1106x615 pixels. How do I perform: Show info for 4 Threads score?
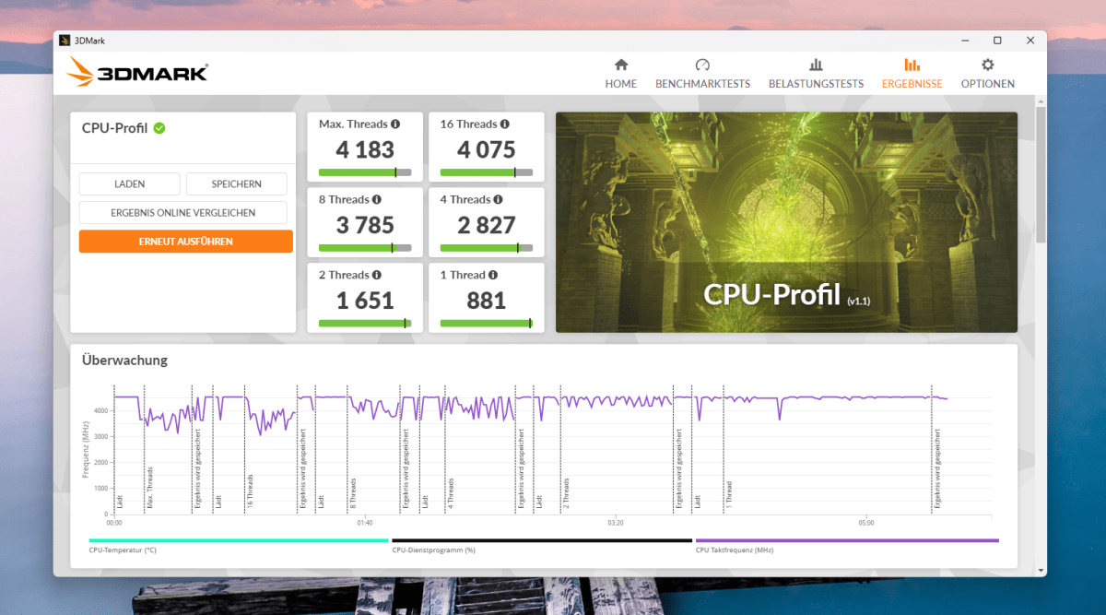tap(499, 199)
